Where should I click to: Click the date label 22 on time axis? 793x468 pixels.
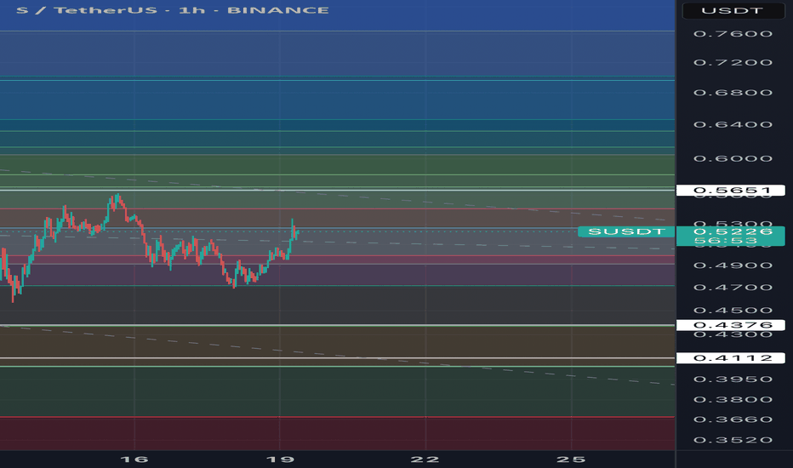425,459
